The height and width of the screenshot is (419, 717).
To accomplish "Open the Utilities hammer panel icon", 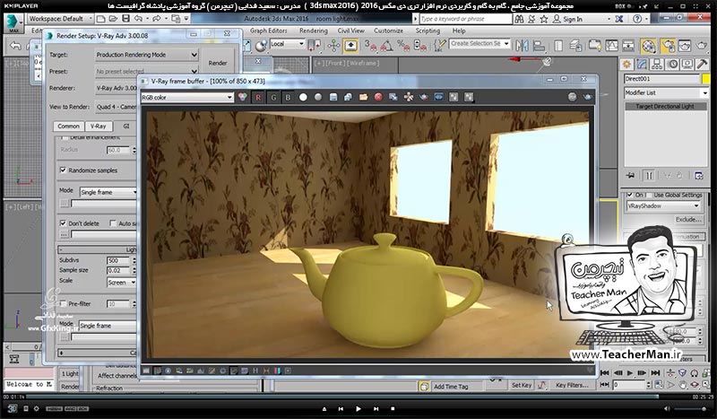I will pos(702,64).
